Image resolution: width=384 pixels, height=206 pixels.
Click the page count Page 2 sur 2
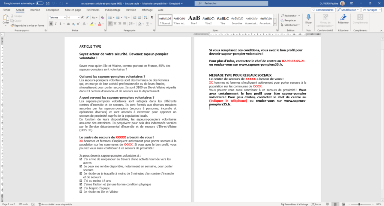pos(9,204)
